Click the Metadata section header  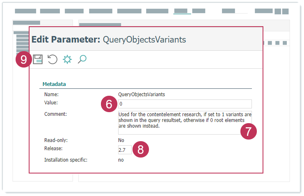pos(55,84)
